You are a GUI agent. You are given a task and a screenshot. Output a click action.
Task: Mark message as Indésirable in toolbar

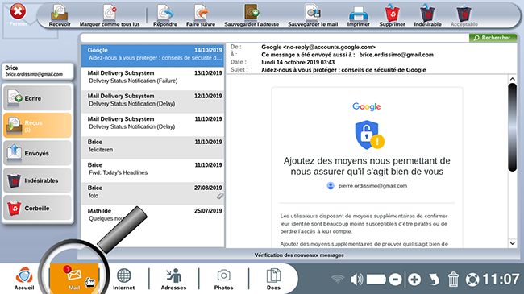427,15
